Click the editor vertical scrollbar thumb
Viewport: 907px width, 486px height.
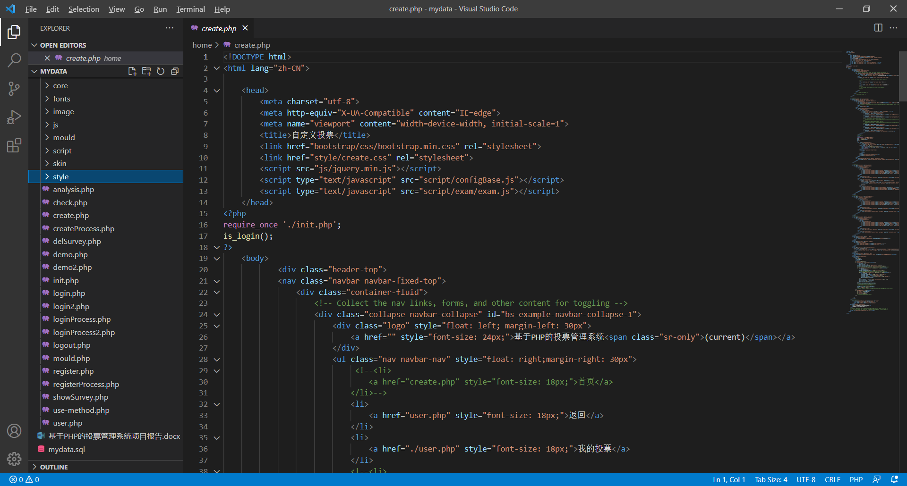click(903, 76)
